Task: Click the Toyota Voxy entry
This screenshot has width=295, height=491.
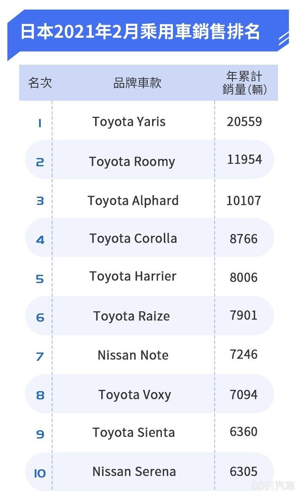Action: (x=135, y=395)
